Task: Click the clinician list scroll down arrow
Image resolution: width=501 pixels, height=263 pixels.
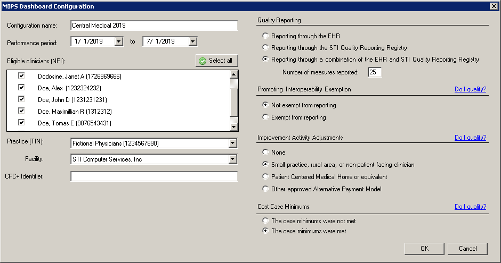Action: point(234,127)
